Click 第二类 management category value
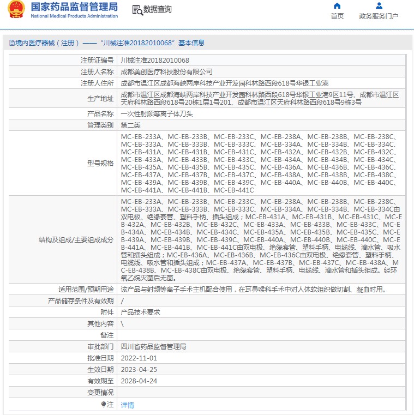This screenshot has width=414, height=415. (x=130, y=125)
